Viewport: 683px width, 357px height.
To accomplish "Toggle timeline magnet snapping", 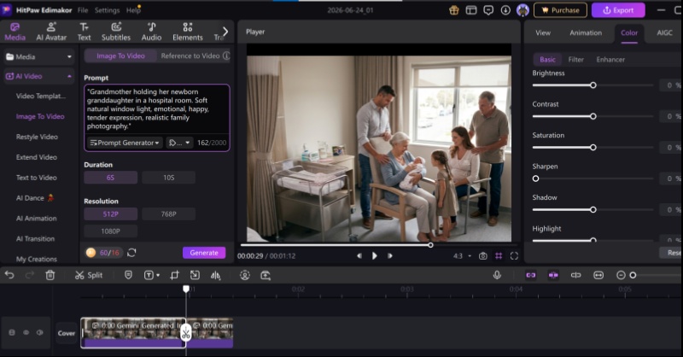I will [x=530, y=275].
